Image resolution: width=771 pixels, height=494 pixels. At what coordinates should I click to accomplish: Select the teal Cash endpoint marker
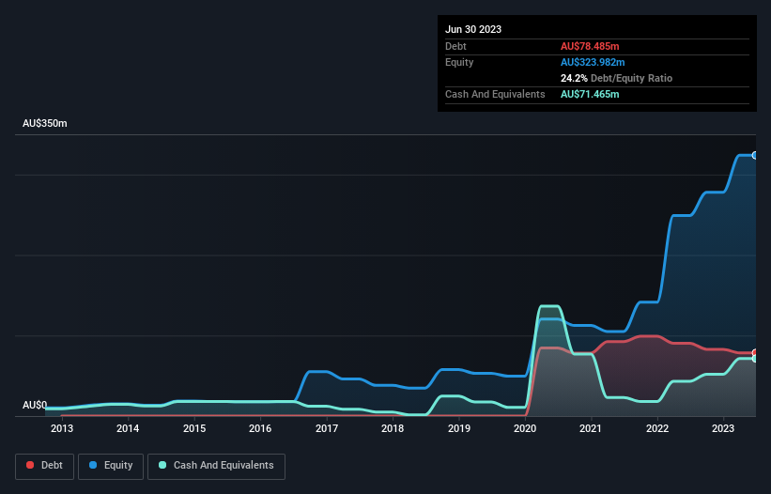[755, 359]
